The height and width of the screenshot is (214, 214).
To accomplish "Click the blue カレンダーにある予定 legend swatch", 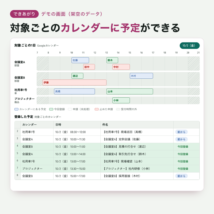I will [x=16, y=109].
